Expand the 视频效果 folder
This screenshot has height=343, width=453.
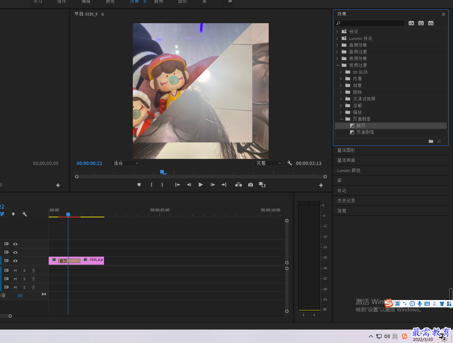coord(337,58)
